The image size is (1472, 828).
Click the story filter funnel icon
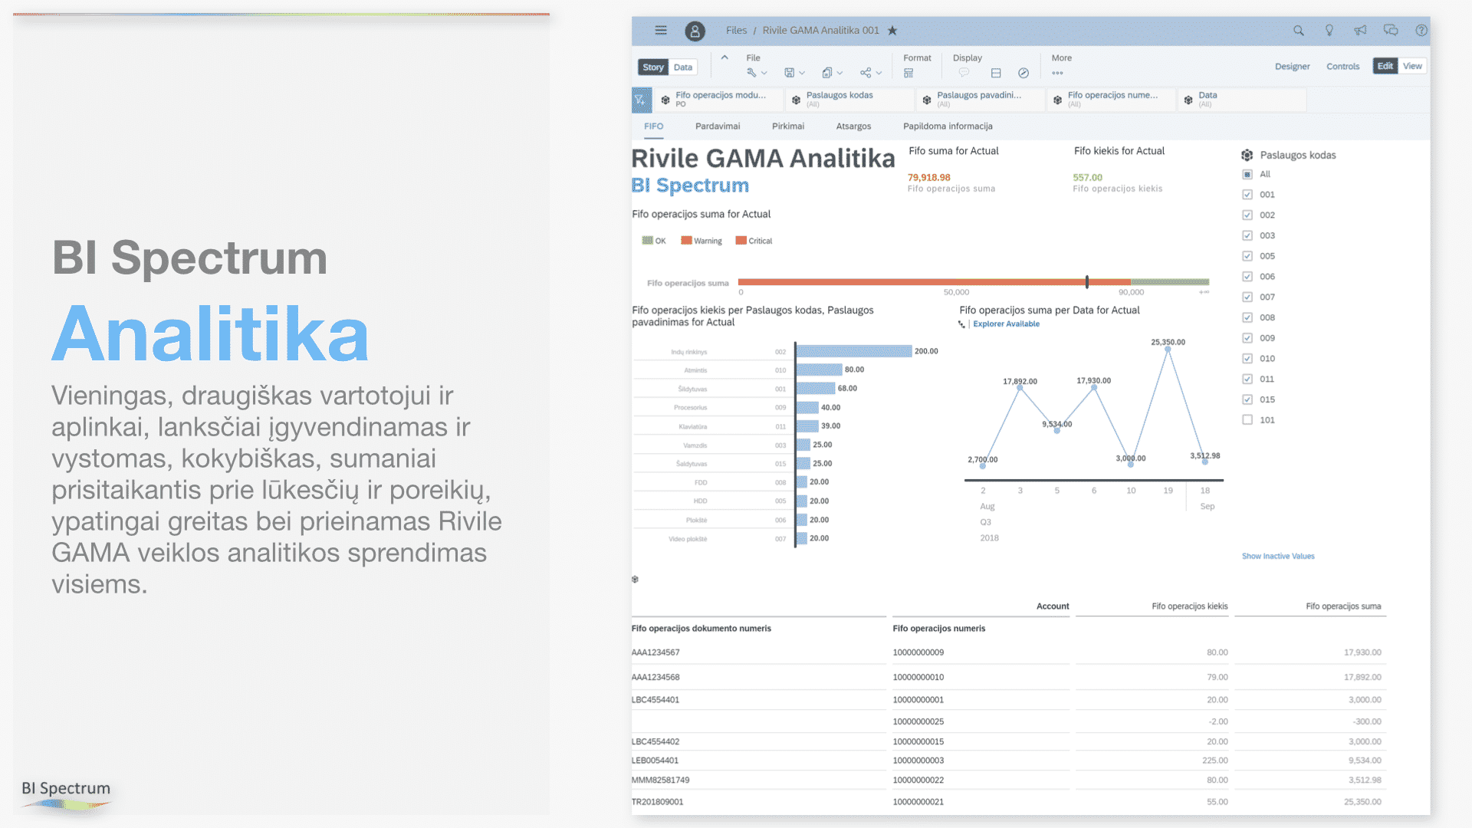(641, 100)
